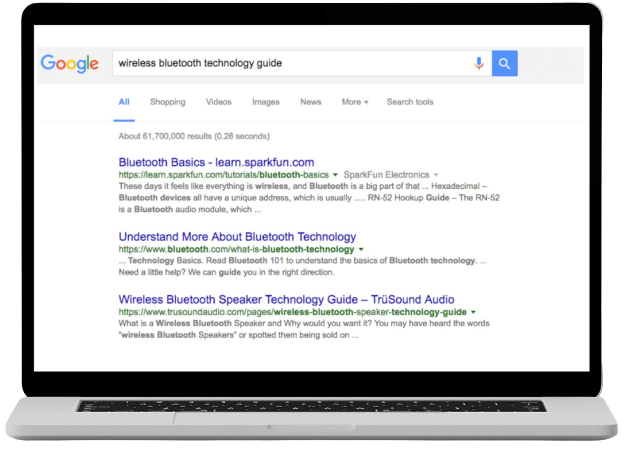
Task: Select the All results tab
Action: [x=124, y=102]
